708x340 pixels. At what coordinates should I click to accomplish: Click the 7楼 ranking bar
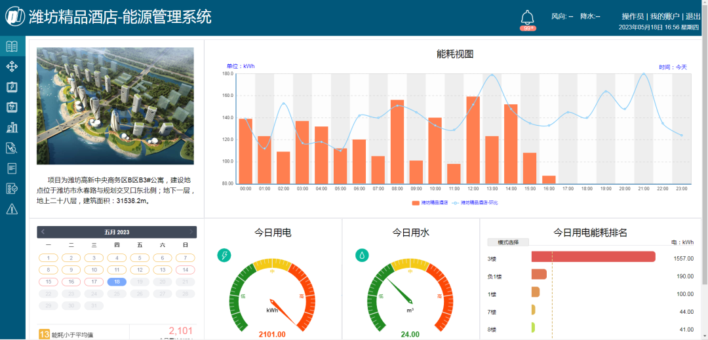click(533, 310)
